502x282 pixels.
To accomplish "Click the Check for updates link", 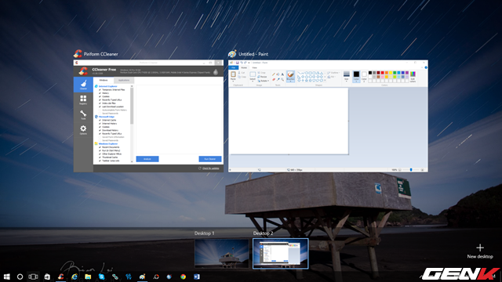I will [x=211, y=168].
